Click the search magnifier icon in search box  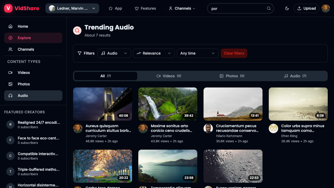point(269,8)
